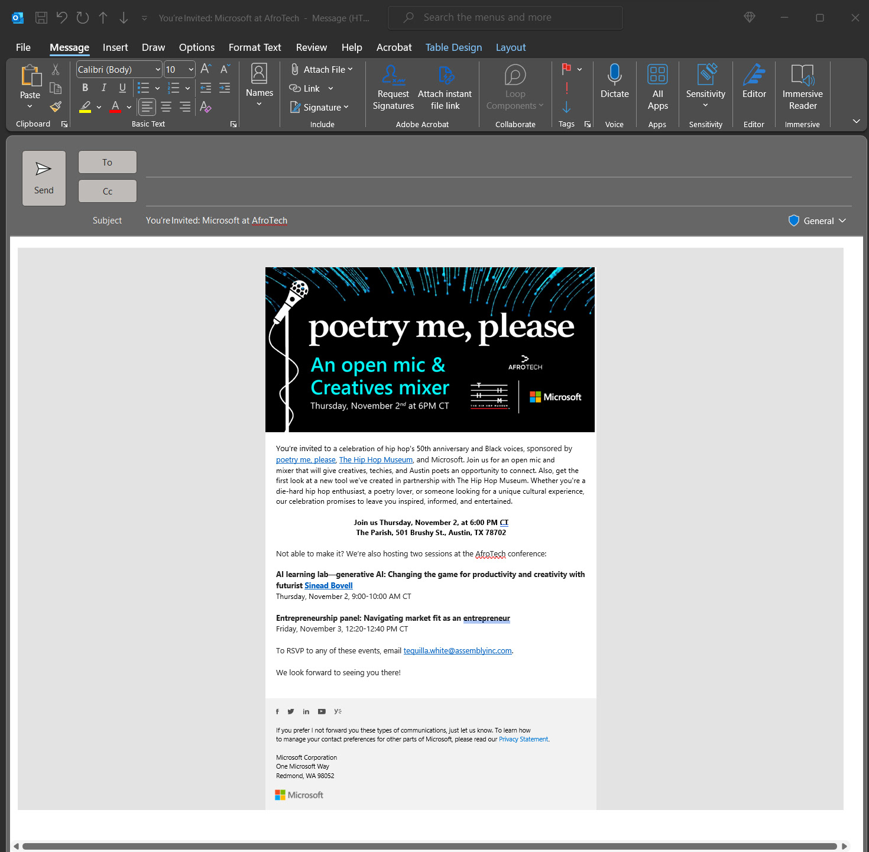
Task: Open Table Design tab
Action: [x=453, y=47]
